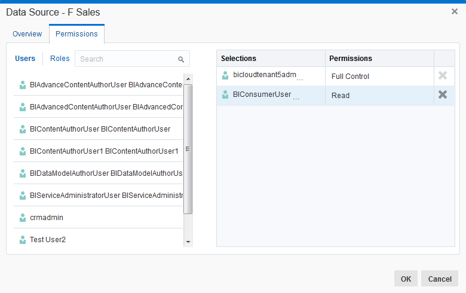The height and width of the screenshot is (293, 466).
Task: Click the Cancel button
Action: pyautogui.click(x=440, y=279)
